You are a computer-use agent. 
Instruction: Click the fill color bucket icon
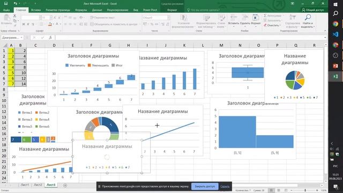click(50, 24)
